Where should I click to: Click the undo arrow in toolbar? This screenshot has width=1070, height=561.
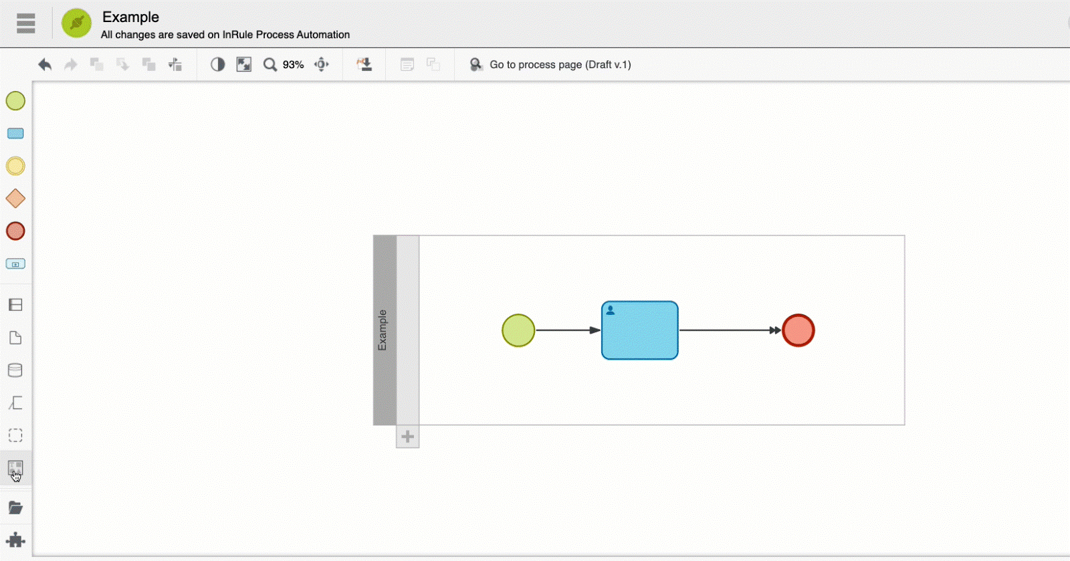pos(45,65)
